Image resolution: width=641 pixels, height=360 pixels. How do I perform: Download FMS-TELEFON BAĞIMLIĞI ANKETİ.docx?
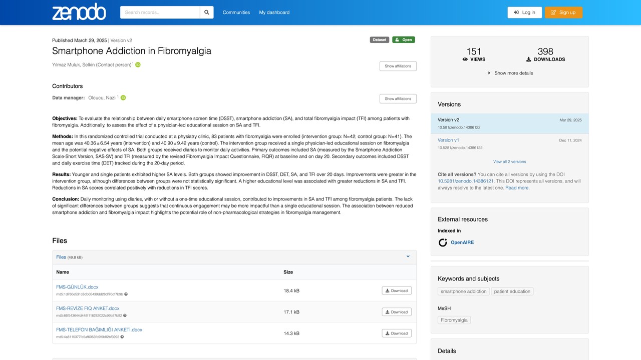(397, 333)
